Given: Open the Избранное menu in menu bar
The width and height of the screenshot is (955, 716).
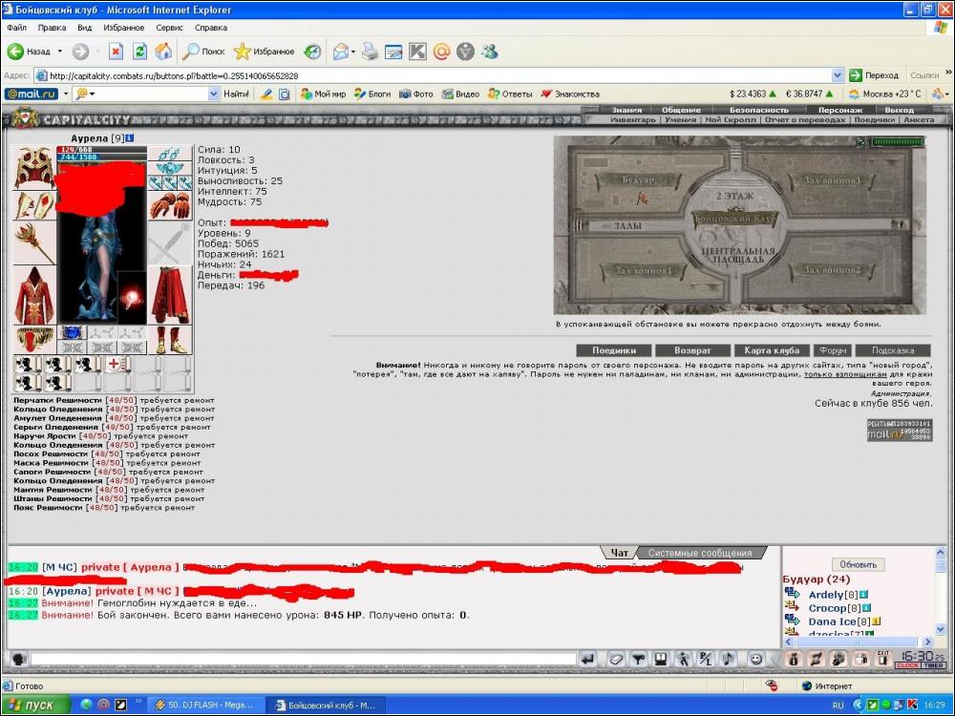Looking at the screenshot, I should tap(123, 28).
